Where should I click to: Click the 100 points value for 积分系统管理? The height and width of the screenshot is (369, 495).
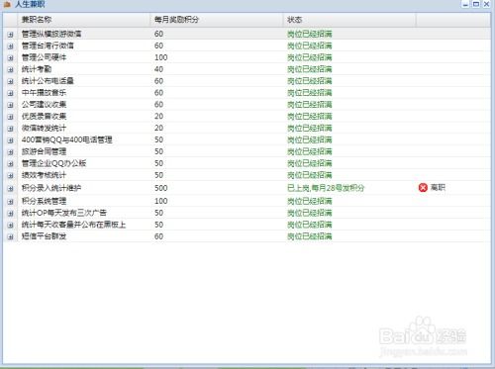(161, 201)
